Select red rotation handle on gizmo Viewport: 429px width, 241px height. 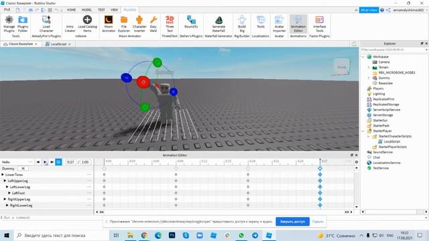point(143,82)
